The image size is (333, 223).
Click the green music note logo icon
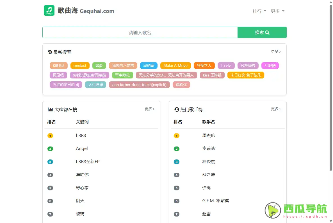[x=49, y=10]
